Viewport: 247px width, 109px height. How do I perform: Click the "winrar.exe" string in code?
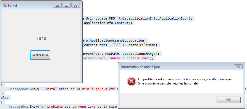coord(94,58)
